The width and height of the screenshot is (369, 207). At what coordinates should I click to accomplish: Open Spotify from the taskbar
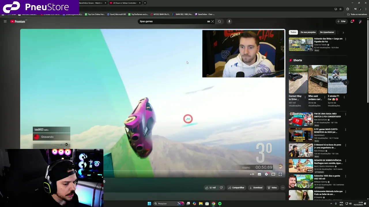click(x=220, y=204)
